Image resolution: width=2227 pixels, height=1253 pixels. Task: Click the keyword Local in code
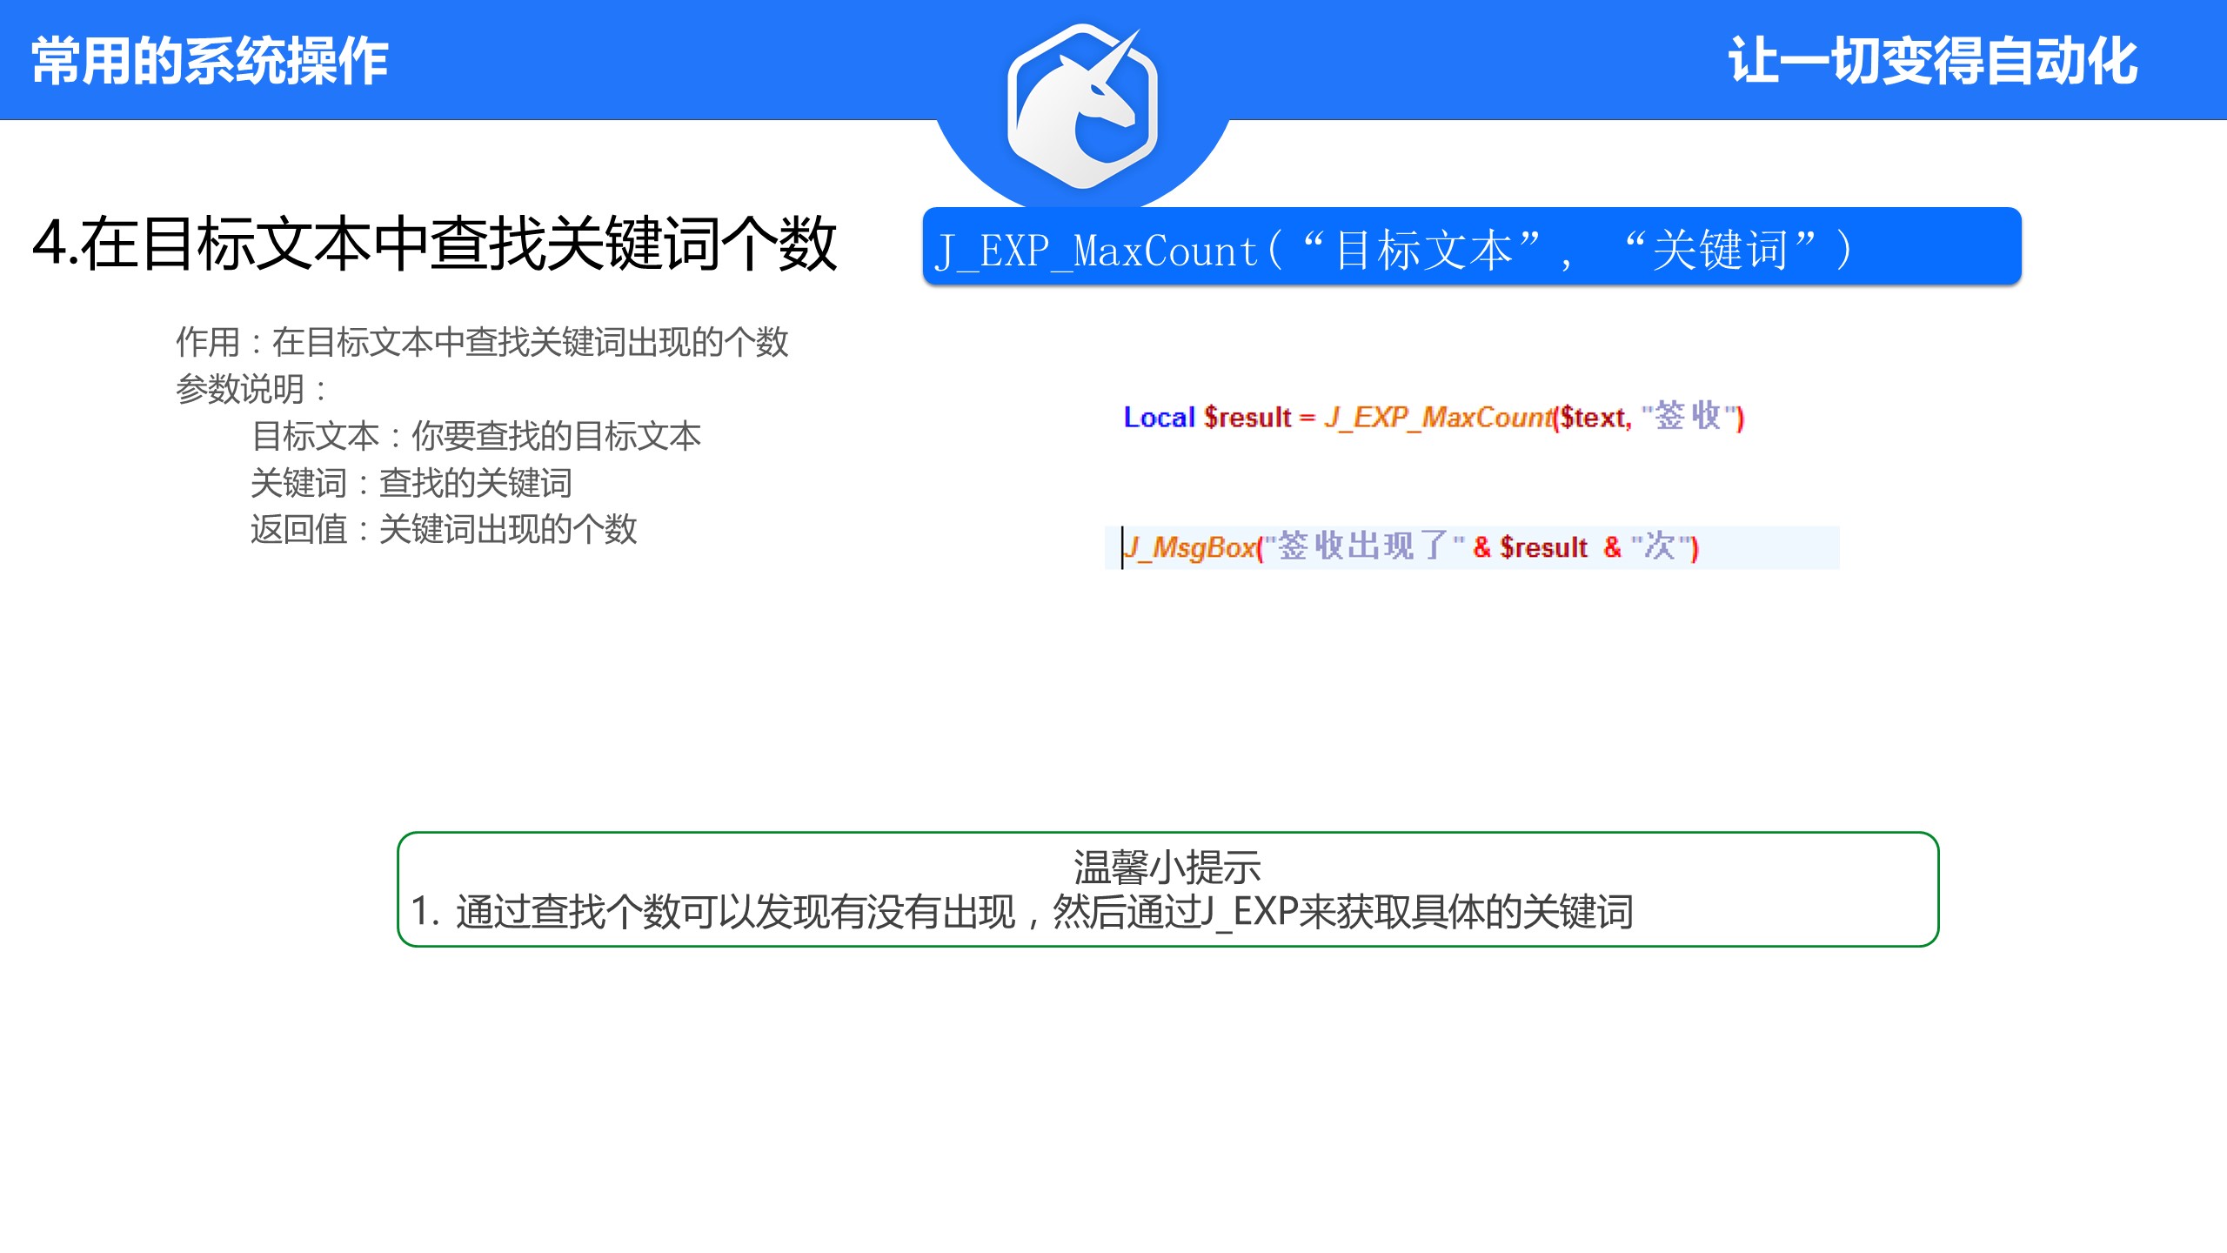coord(1159,418)
